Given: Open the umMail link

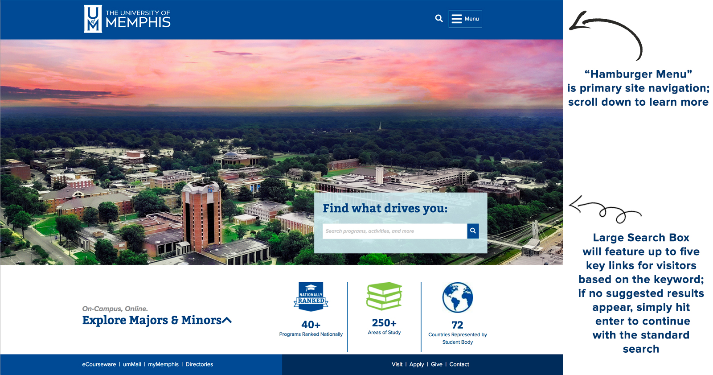Looking at the screenshot, I should [x=132, y=364].
